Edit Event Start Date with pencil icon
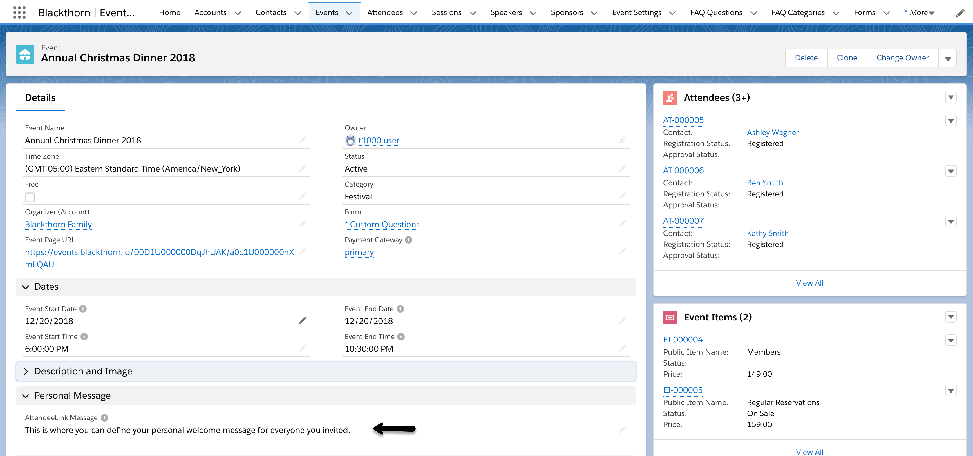The height and width of the screenshot is (456, 973). click(x=303, y=321)
